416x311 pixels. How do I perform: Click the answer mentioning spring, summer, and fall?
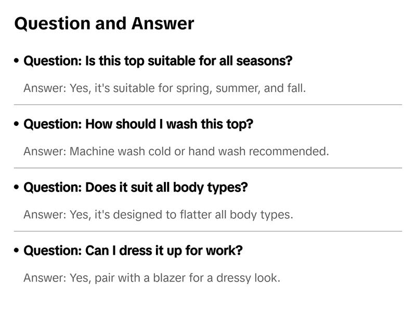[x=164, y=88]
